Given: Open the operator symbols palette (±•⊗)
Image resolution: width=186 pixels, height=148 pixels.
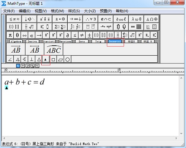Looking at the screenshot, I should pos(60,19).
